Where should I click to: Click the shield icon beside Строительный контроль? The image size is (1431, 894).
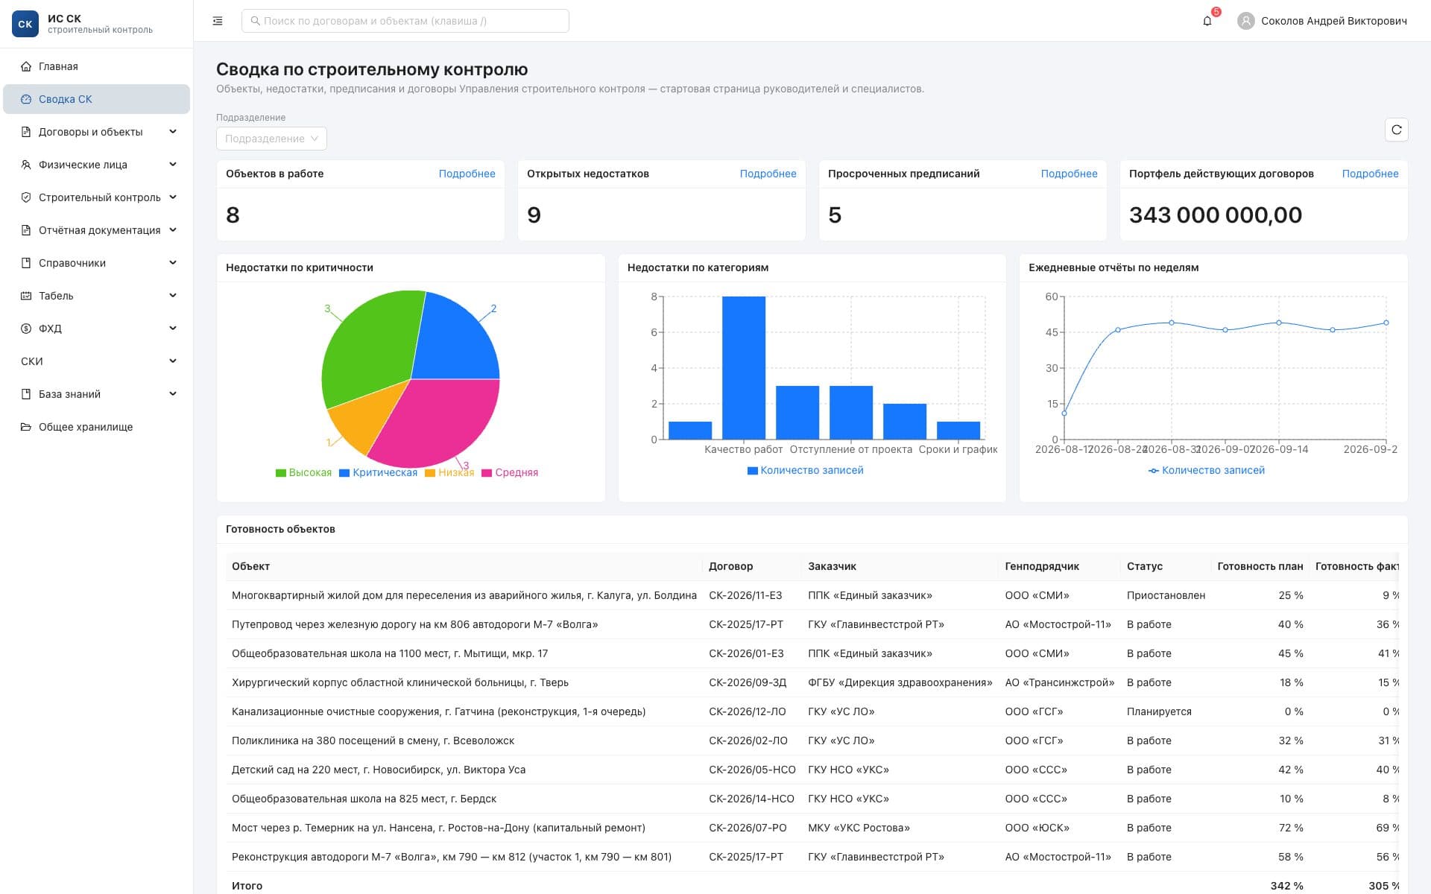[26, 197]
